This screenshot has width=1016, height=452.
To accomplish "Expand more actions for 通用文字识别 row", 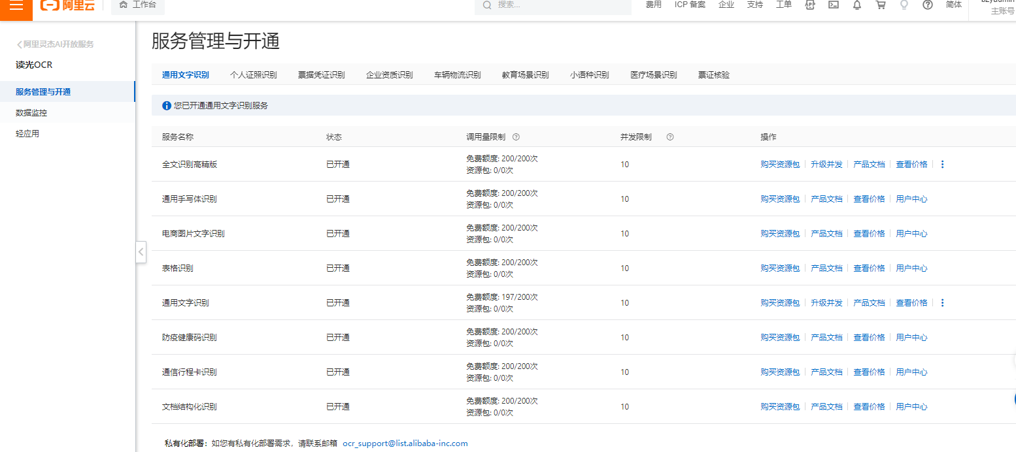I will tap(942, 303).
